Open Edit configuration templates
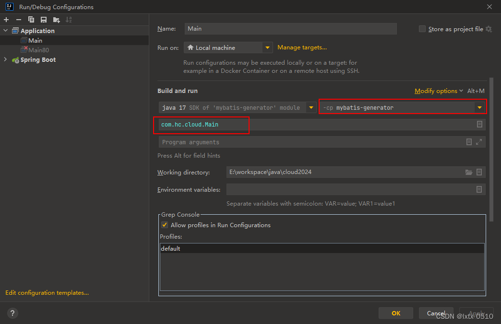Screen dimensions: 501x324 coord(47,292)
